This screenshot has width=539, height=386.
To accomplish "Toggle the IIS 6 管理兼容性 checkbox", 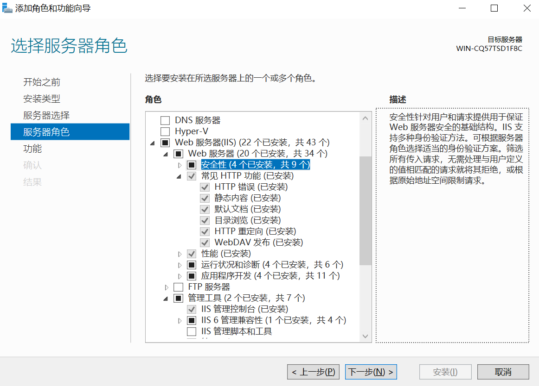I will tap(192, 320).
